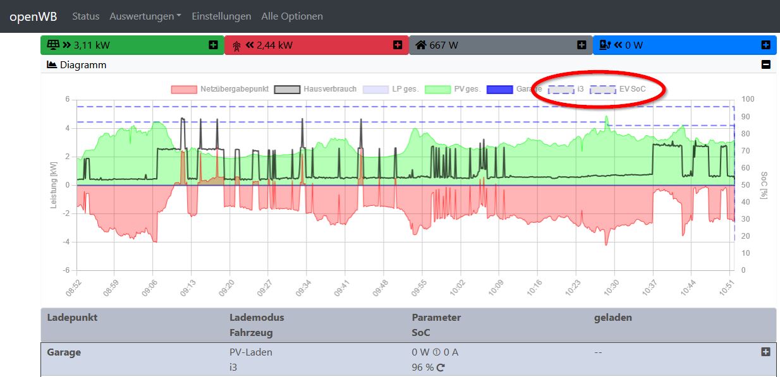Image resolution: width=780 pixels, height=377 pixels.
Task: Click the i3 vehicle name in Garage row
Action: [233, 366]
